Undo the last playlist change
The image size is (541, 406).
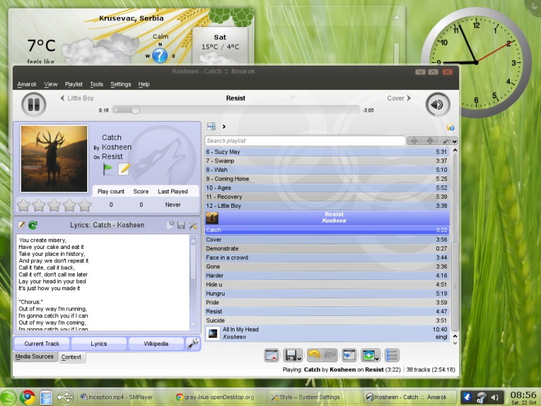(x=314, y=355)
